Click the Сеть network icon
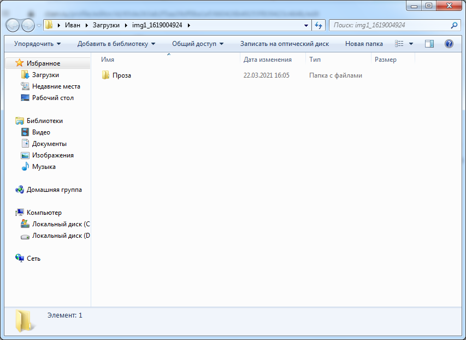The height and width of the screenshot is (340, 466). [x=20, y=258]
